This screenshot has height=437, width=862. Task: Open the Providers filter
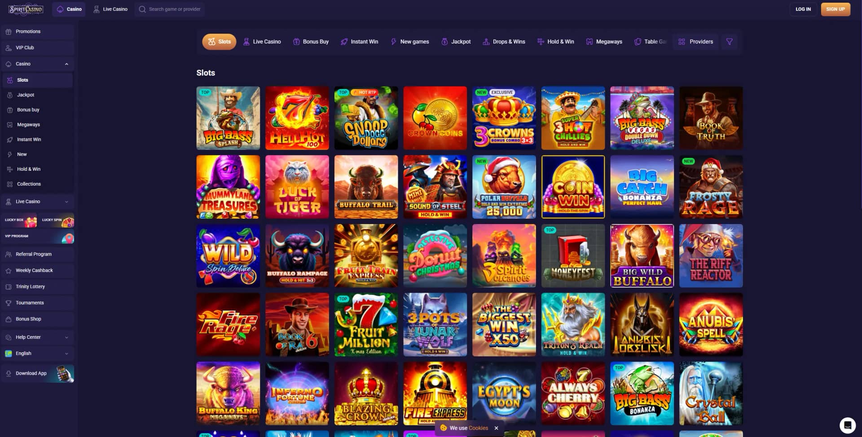coord(695,42)
